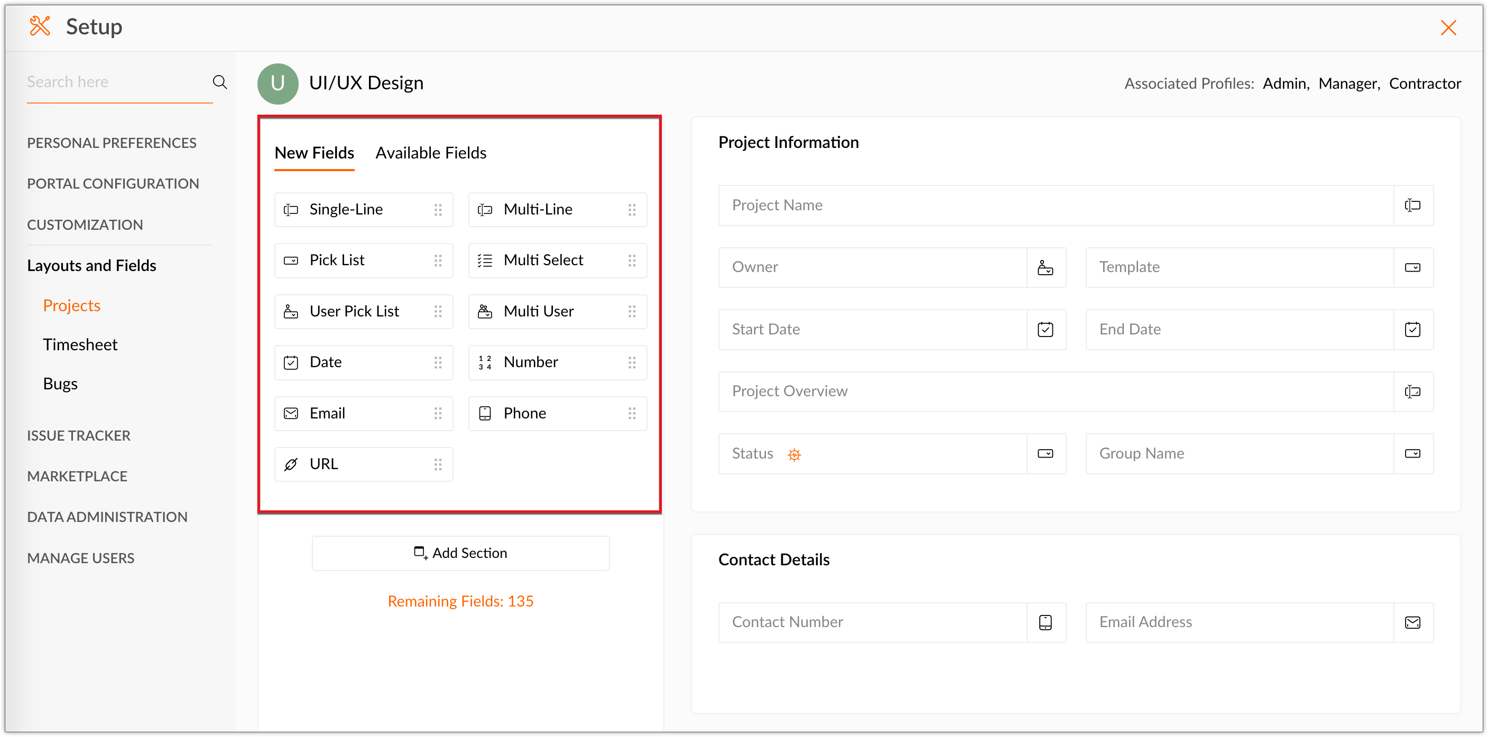Open the Group Name dropdown icon
Image resolution: width=1488 pixels, height=737 pixels.
pos(1412,454)
